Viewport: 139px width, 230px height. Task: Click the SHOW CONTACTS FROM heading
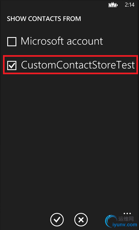point(44,19)
